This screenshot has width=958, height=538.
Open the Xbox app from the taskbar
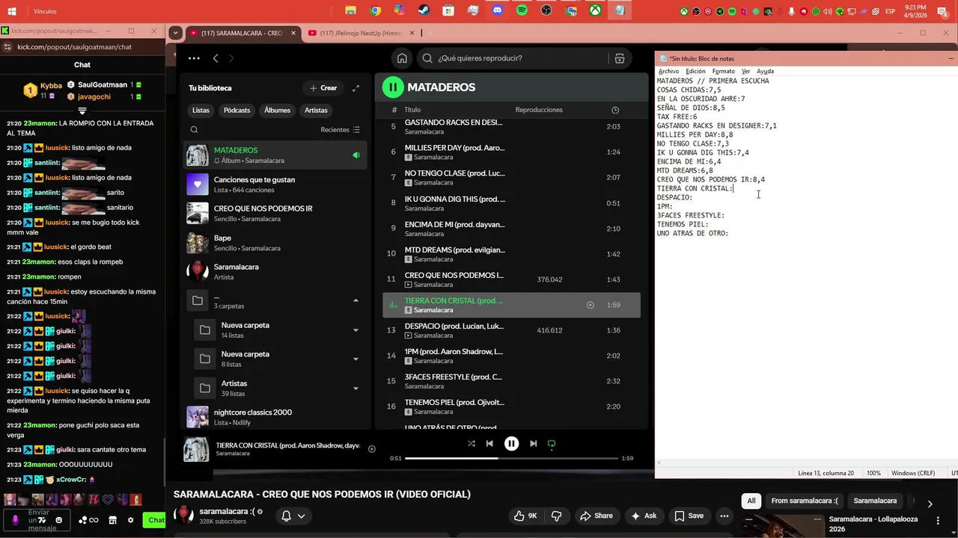tap(595, 10)
